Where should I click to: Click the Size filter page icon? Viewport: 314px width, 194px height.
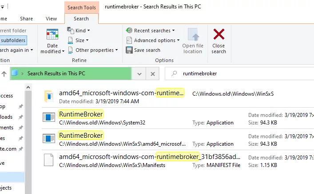[x=70, y=40]
